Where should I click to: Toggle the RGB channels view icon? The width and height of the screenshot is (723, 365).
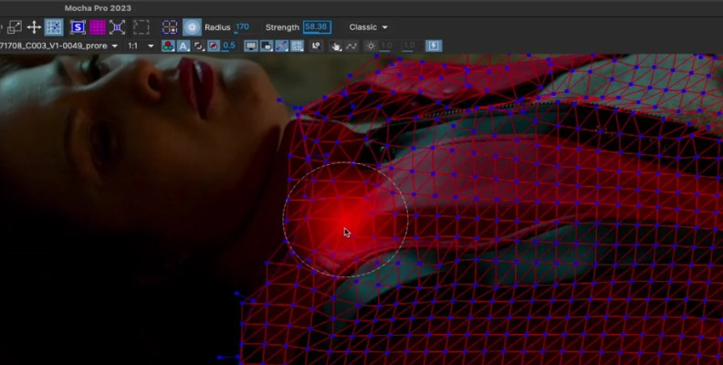pos(168,46)
